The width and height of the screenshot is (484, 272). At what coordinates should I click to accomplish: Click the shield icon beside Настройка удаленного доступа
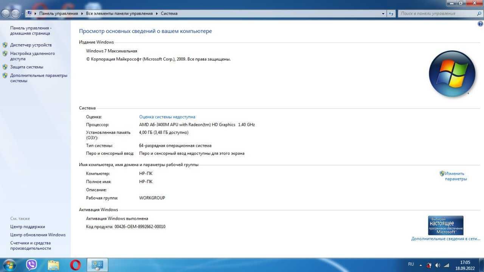click(5, 53)
